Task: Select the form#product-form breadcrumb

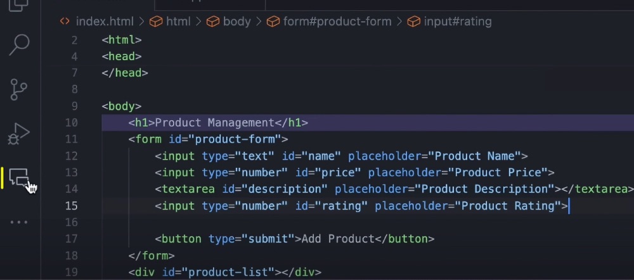Action: (337, 22)
